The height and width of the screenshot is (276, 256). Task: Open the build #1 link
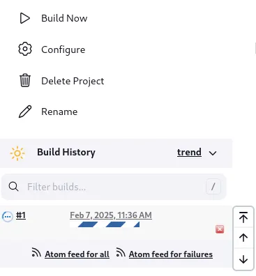point(21,215)
